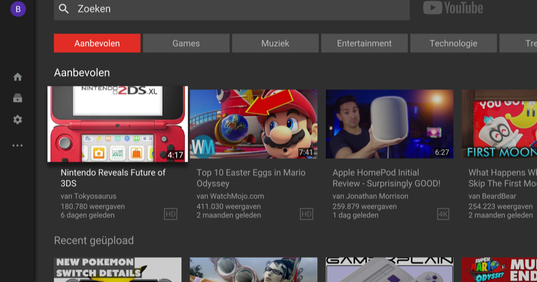The width and height of the screenshot is (537, 282).
Task: Switch to the Games tab
Action: [x=186, y=43]
